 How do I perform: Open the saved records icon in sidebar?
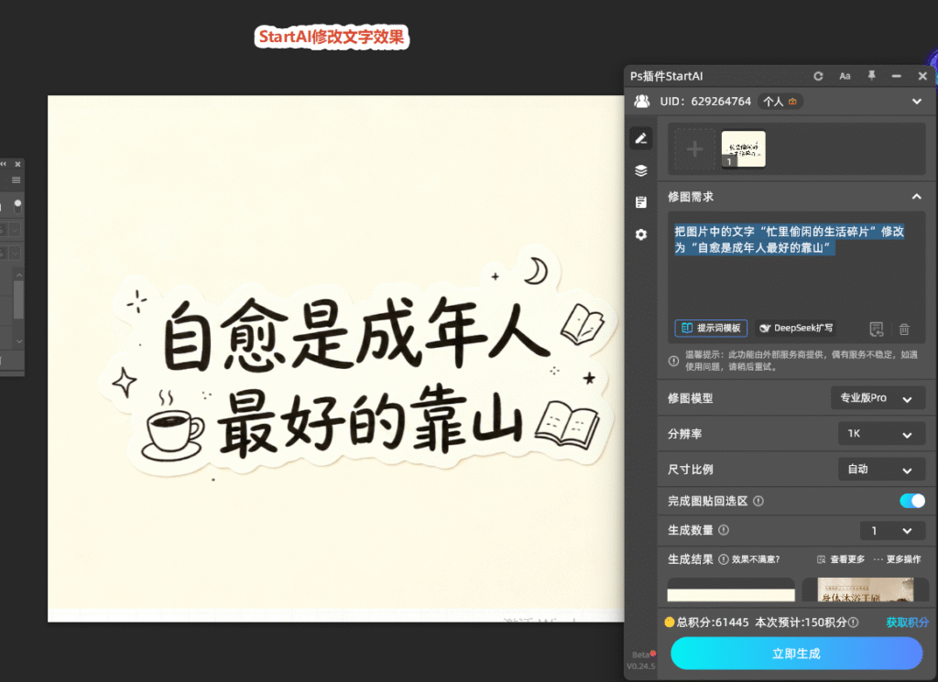[x=640, y=202]
